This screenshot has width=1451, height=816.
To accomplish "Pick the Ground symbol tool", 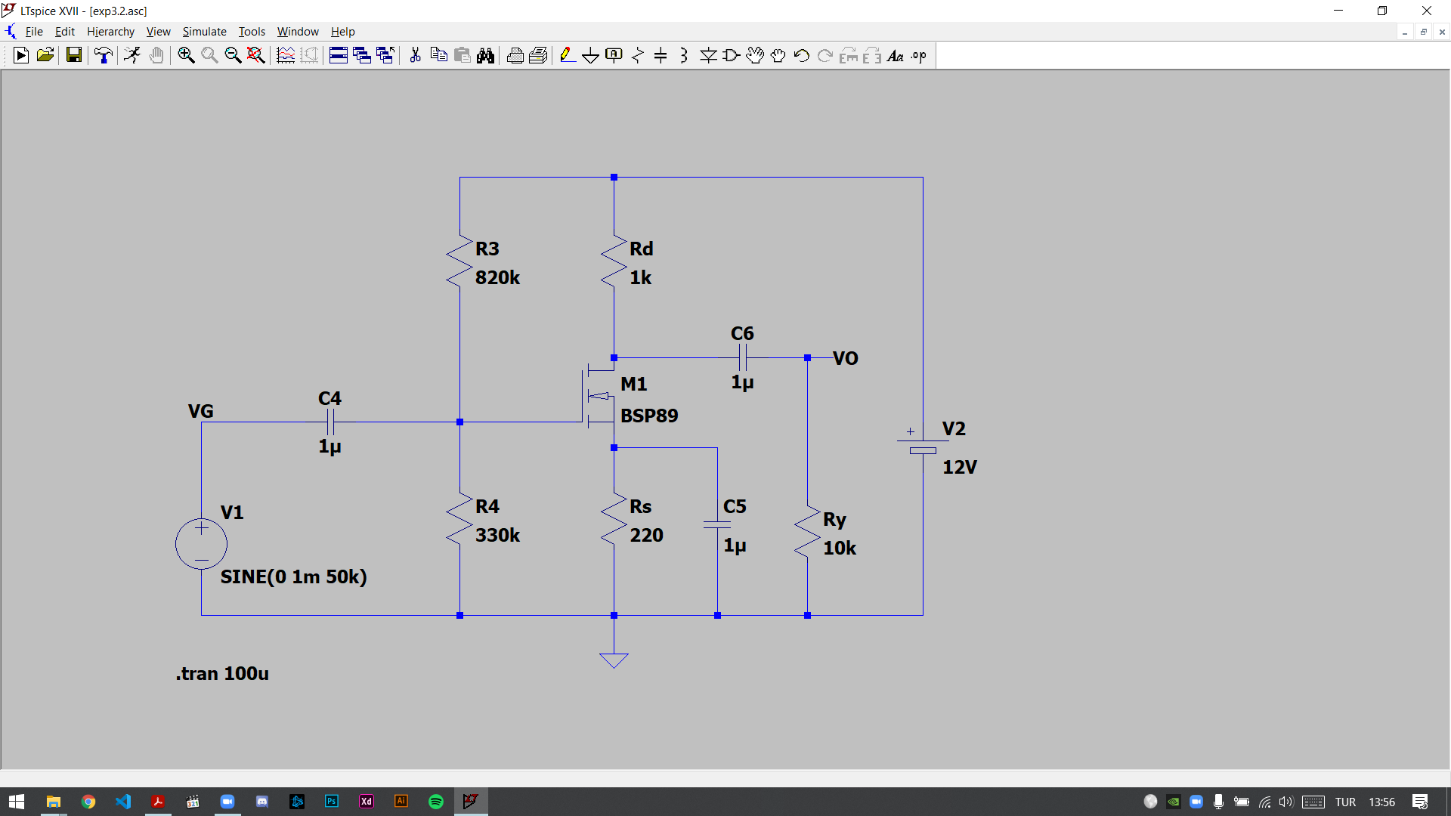I will pos(590,55).
